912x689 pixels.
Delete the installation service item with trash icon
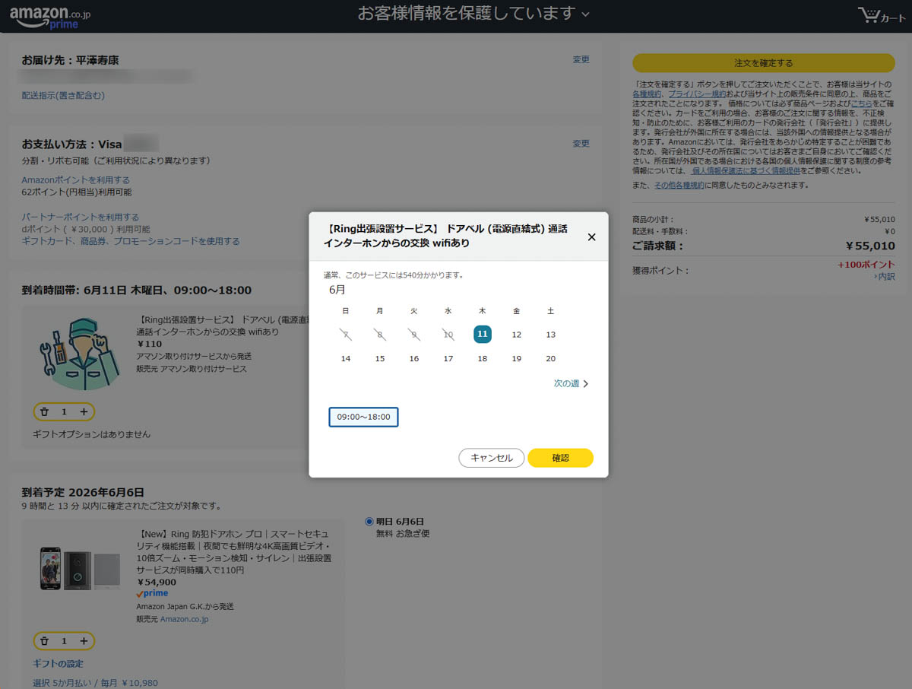pos(45,411)
